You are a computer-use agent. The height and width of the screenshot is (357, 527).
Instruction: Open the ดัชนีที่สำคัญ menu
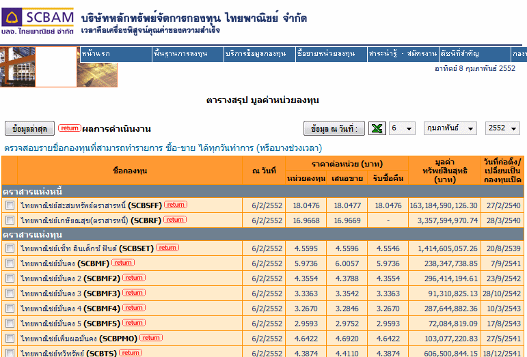click(475, 55)
